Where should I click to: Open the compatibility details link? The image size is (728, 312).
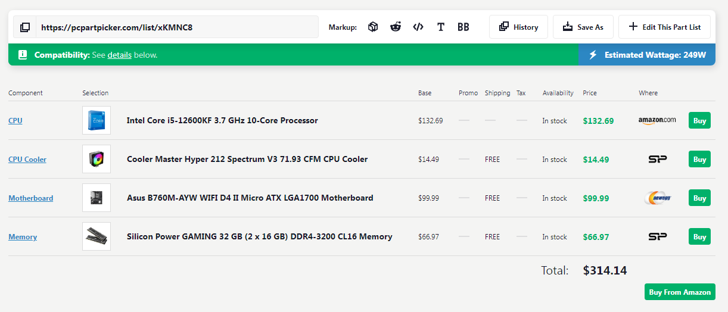120,55
